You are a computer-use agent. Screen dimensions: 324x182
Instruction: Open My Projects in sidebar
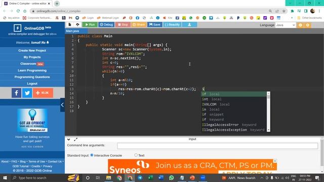tap(32, 57)
